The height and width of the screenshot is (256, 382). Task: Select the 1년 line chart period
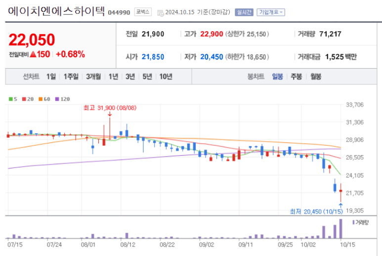(113, 77)
